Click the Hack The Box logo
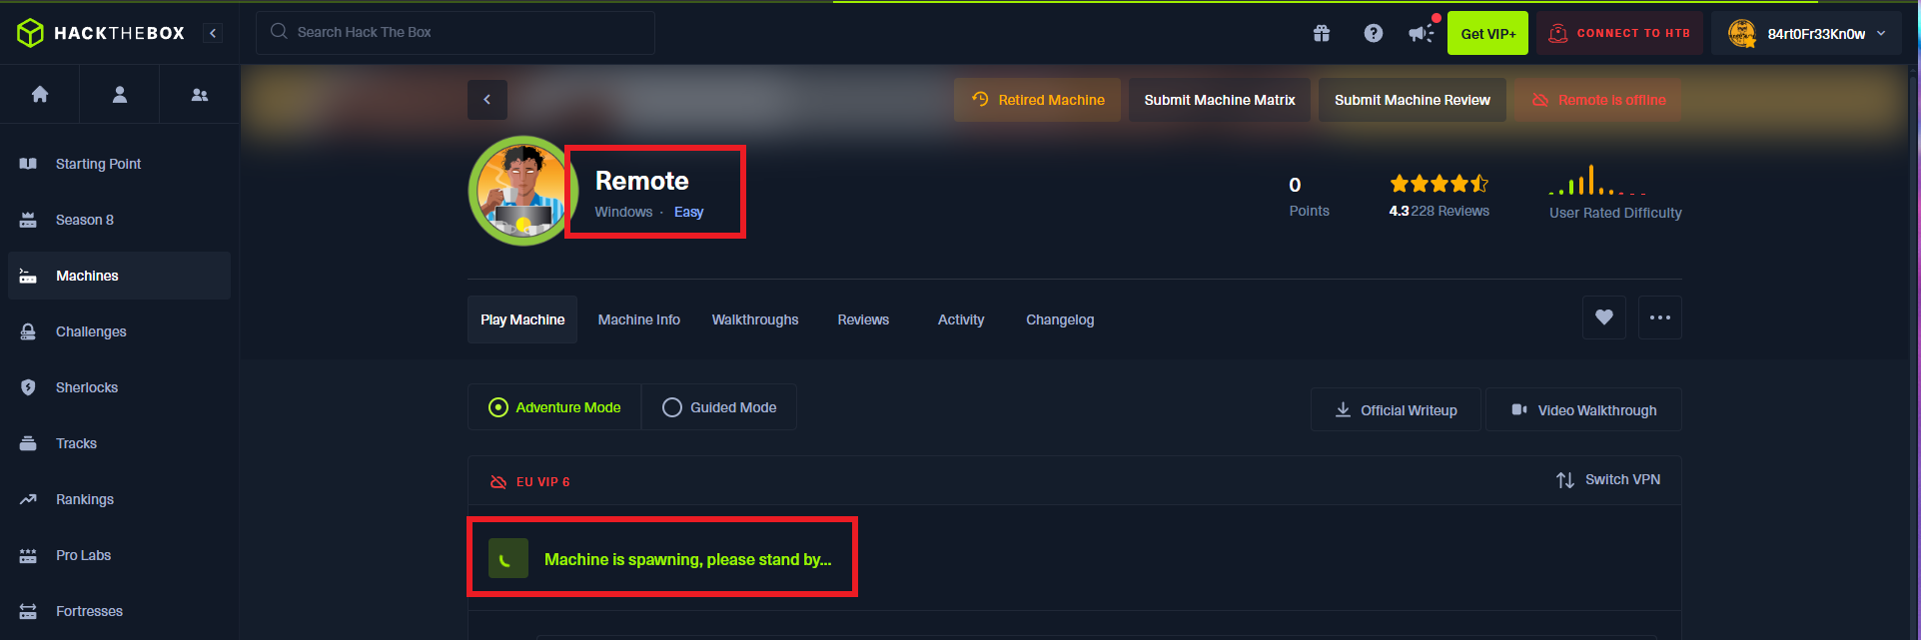 (x=101, y=33)
